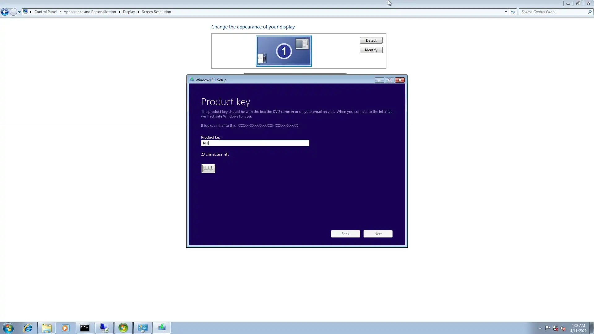
Task: Switch to Command Prompt taskbar window
Action: coord(85,328)
